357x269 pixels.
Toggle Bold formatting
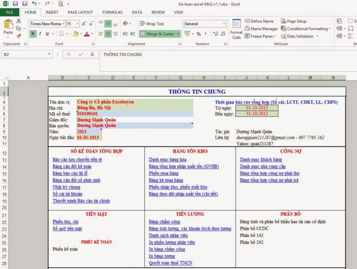(x=33, y=34)
